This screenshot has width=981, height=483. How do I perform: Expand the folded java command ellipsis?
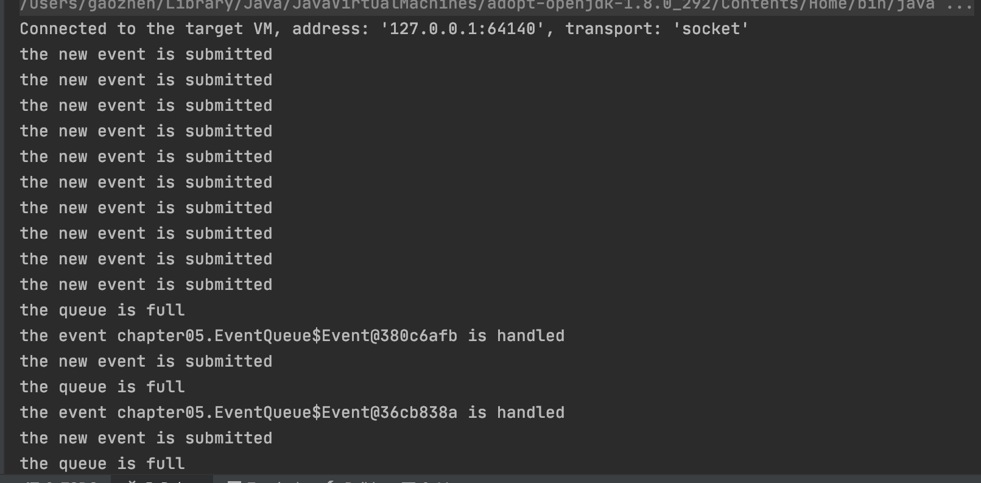coord(959,5)
